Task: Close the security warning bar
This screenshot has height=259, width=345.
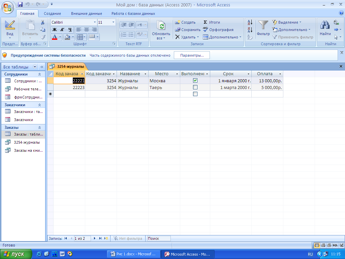Action: [x=342, y=52]
